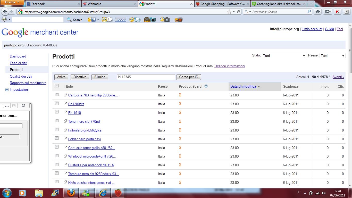Image resolution: width=352 pixels, height=198 pixels.
Task: Click the smiley holding photo camera icon
Action: [x=165, y=20]
